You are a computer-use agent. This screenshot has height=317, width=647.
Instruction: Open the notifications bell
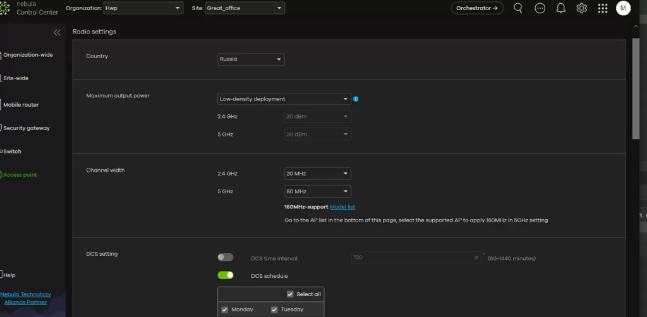(560, 8)
